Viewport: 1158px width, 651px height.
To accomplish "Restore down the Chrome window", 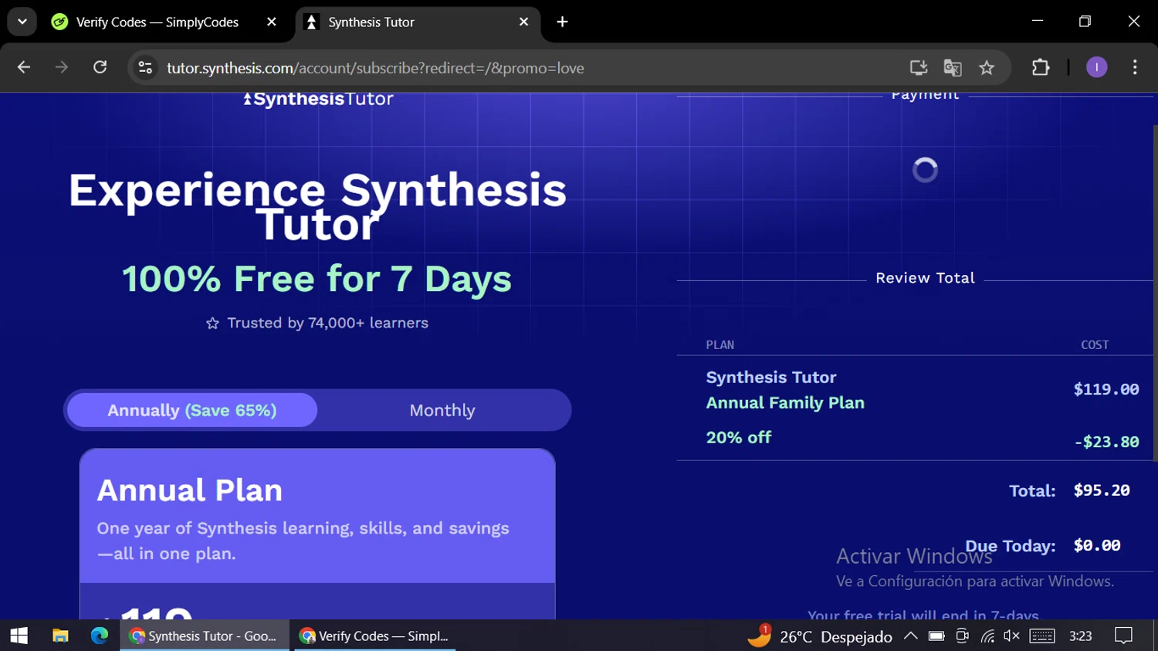I will coord(1085,22).
